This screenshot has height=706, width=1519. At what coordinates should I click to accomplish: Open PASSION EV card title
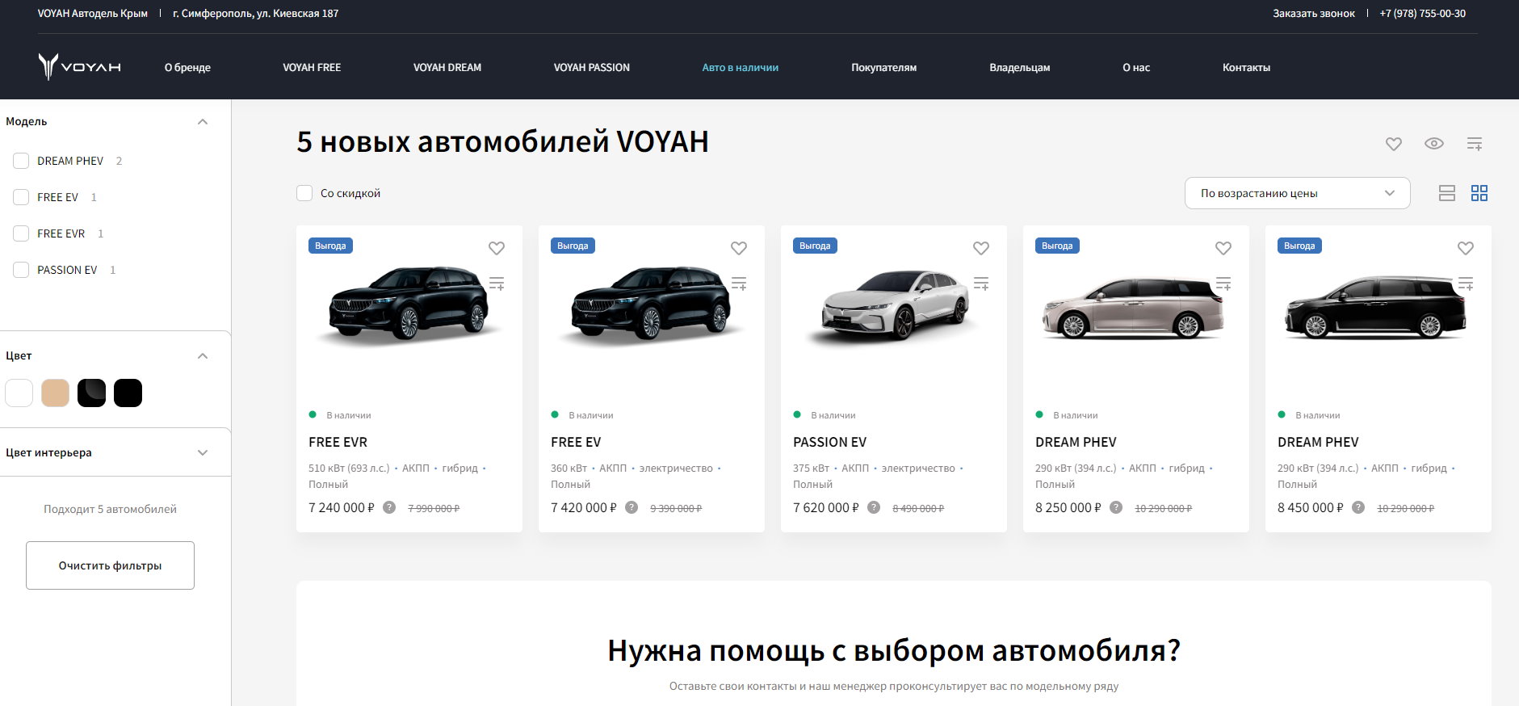(x=829, y=442)
